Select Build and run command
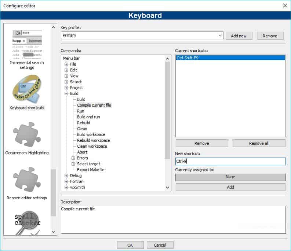Image resolution: width=291 pixels, height=251 pixels. pyautogui.click(x=88, y=117)
